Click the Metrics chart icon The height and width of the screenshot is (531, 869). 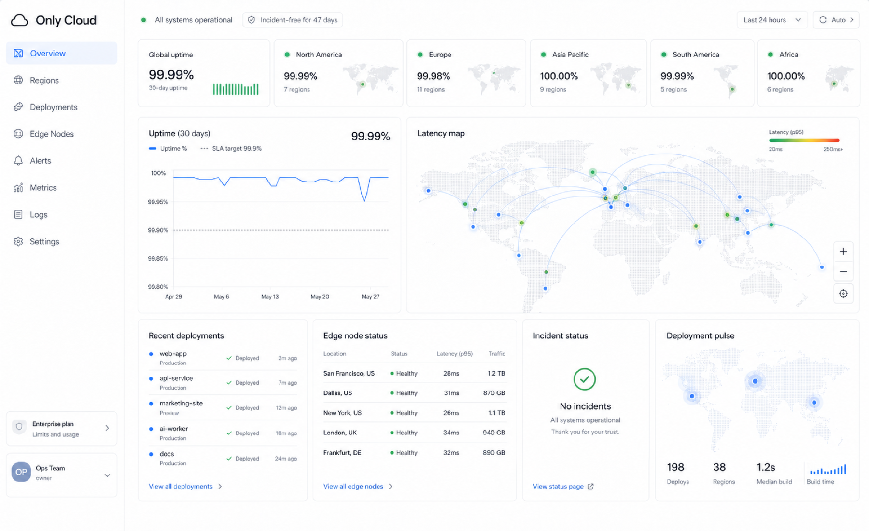pyautogui.click(x=18, y=187)
